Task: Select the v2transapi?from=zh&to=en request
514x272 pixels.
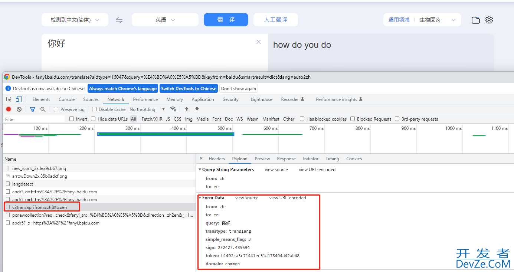Action: pos(99,207)
